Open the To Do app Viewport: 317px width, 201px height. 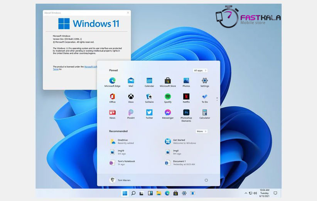[205, 98]
